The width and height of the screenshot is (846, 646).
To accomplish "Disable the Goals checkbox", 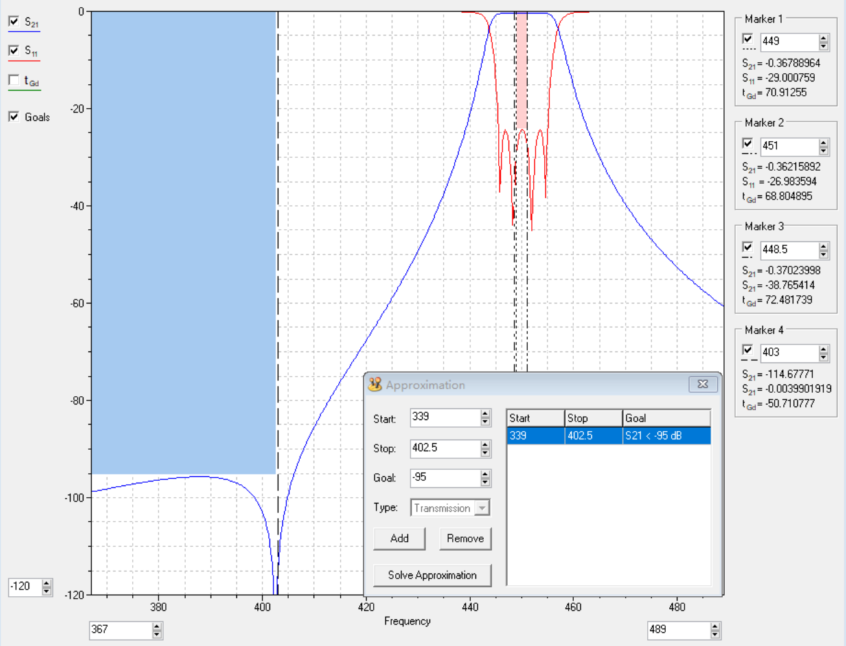I will click(x=14, y=117).
